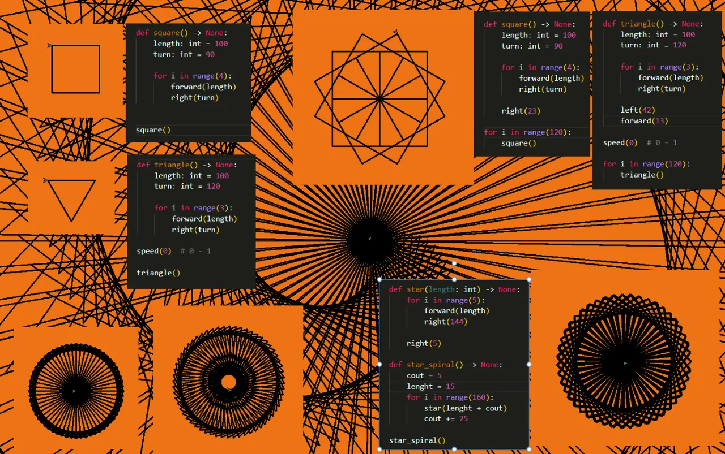Click the 'forward(13)' code line
This screenshot has width=725, height=454.
(644, 121)
